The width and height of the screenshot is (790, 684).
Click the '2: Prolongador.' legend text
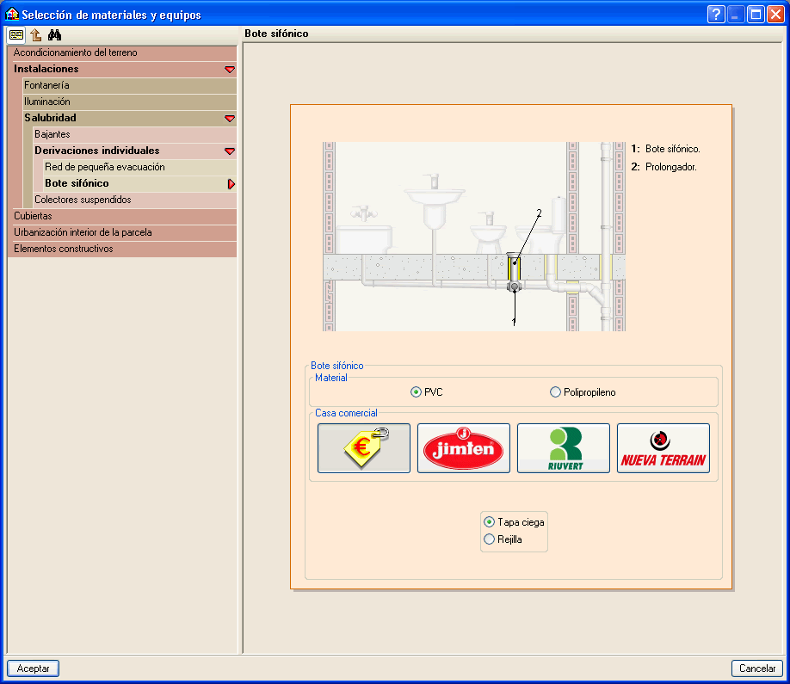point(664,167)
